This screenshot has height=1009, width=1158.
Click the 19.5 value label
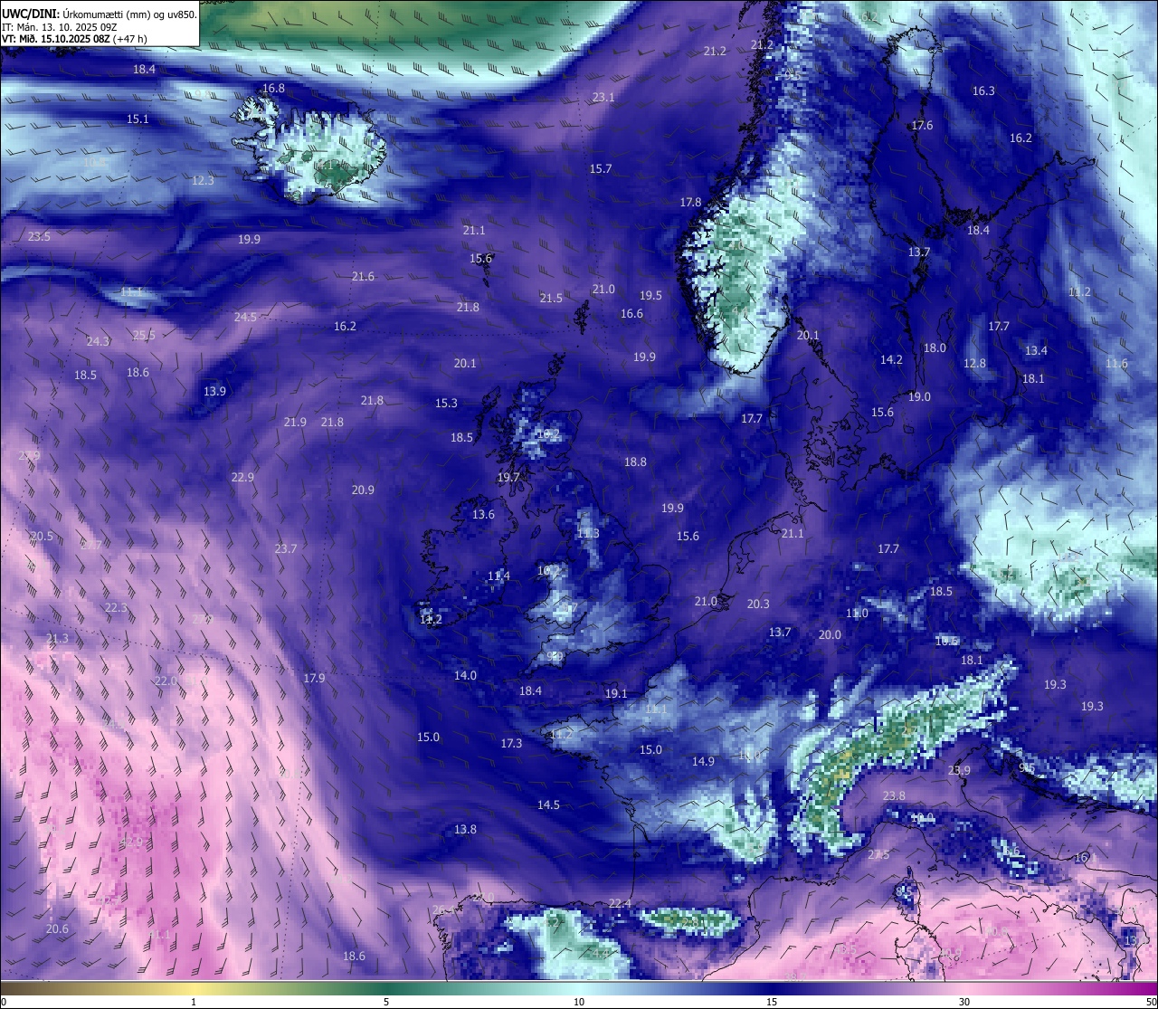tap(650, 296)
